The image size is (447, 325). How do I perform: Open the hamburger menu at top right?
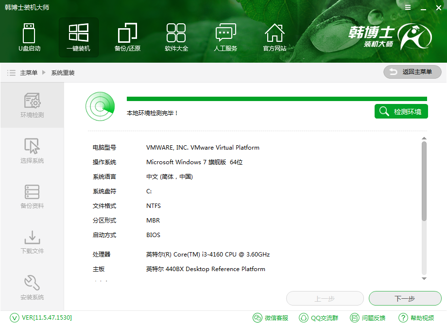[x=407, y=7]
